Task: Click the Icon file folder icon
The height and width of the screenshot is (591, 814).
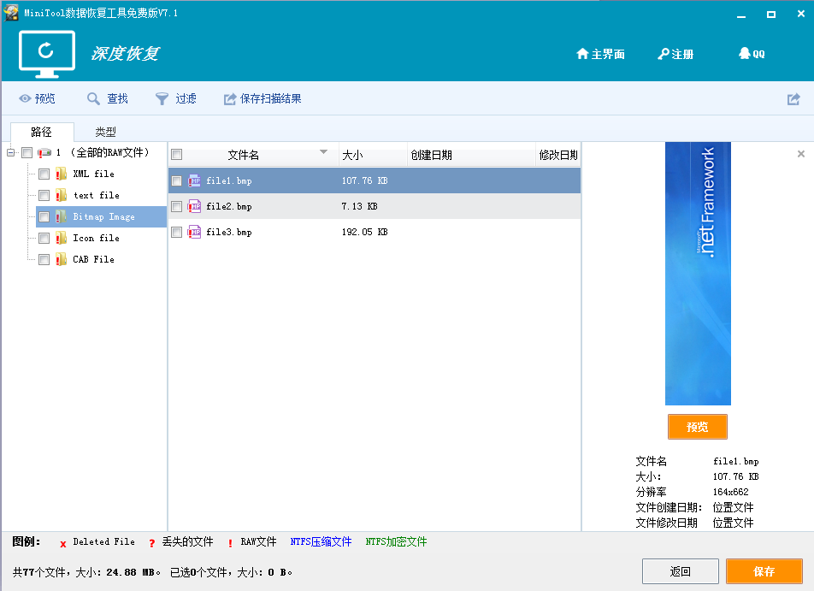Action: (x=61, y=237)
